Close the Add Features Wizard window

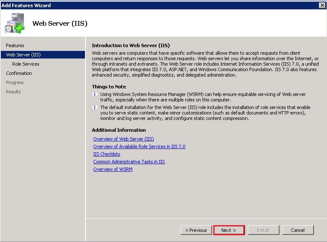[322, 5]
